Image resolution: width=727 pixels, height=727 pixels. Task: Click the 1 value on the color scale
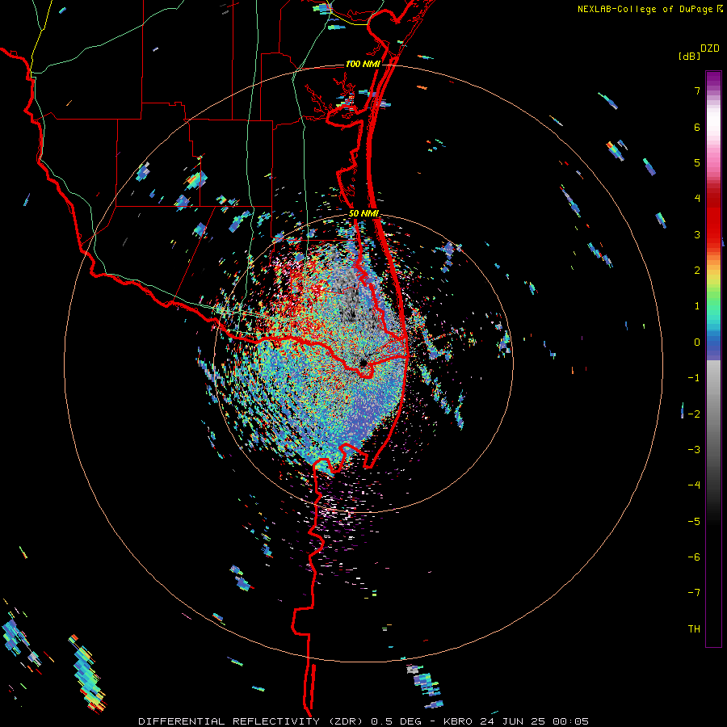click(x=697, y=306)
